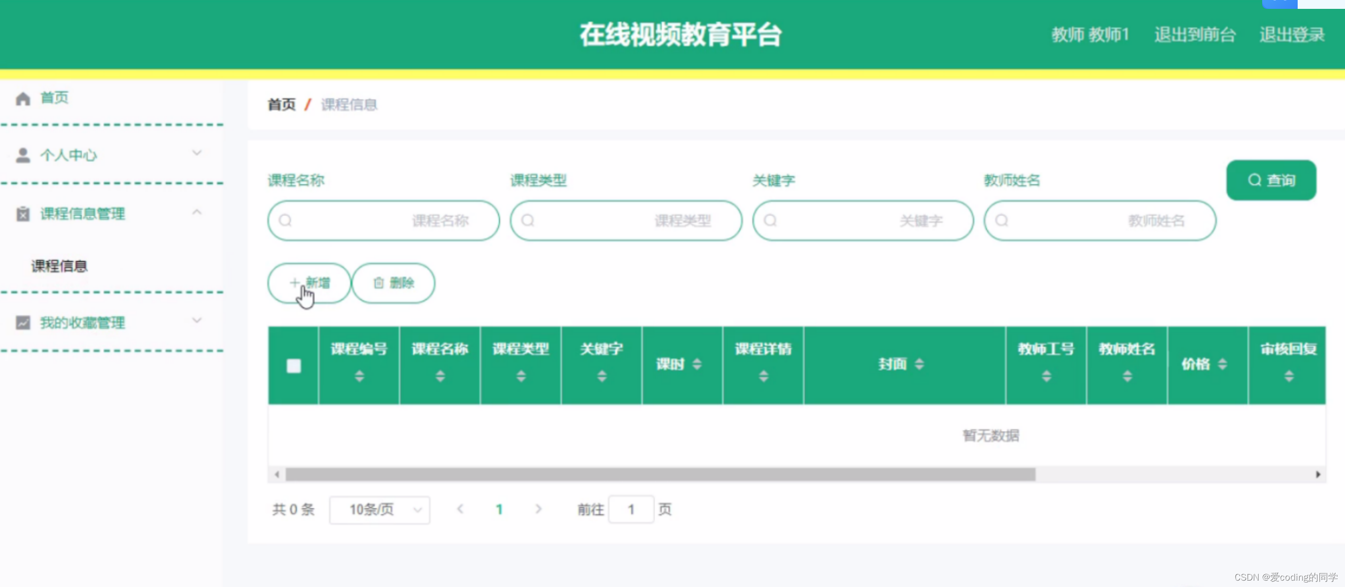Click 共 0 条 total count text

click(x=293, y=509)
